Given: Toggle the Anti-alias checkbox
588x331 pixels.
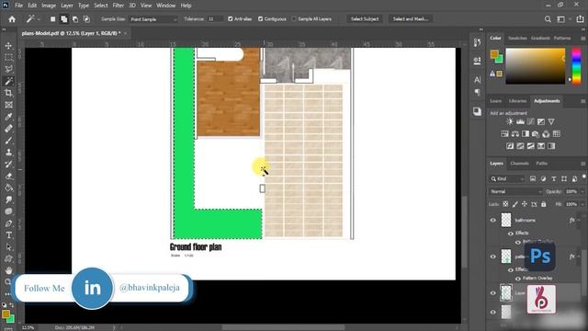Looking at the screenshot, I should [x=231, y=18].
